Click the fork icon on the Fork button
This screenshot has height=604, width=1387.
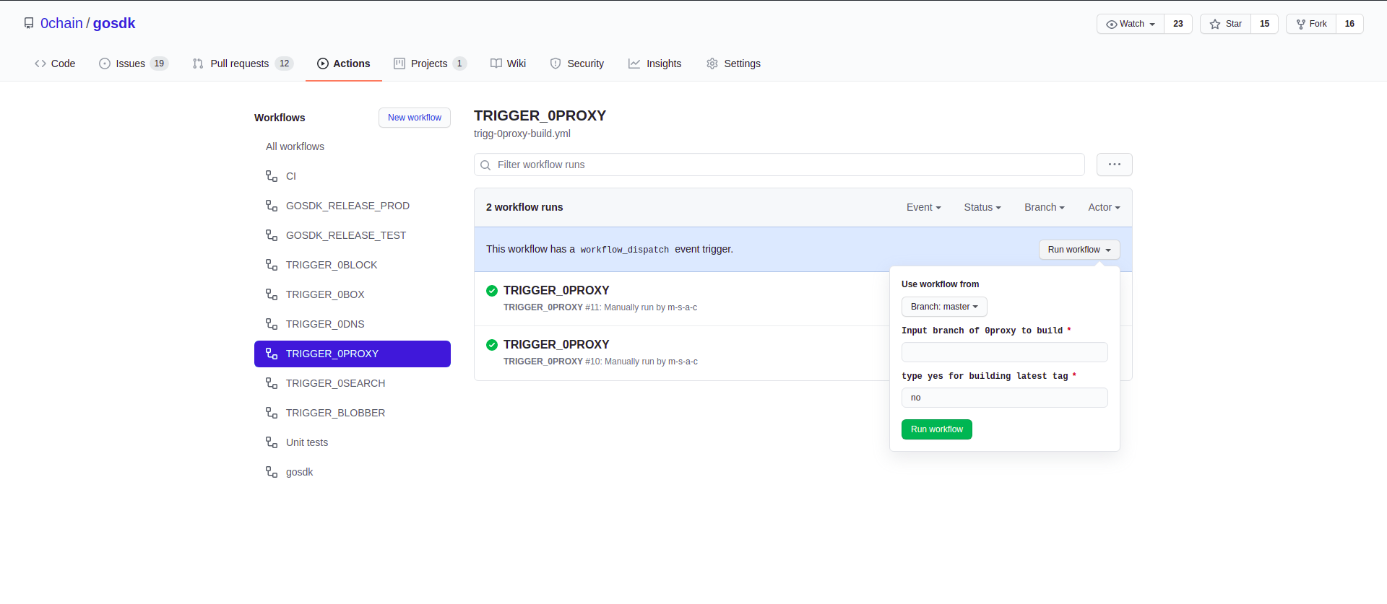(1301, 25)
